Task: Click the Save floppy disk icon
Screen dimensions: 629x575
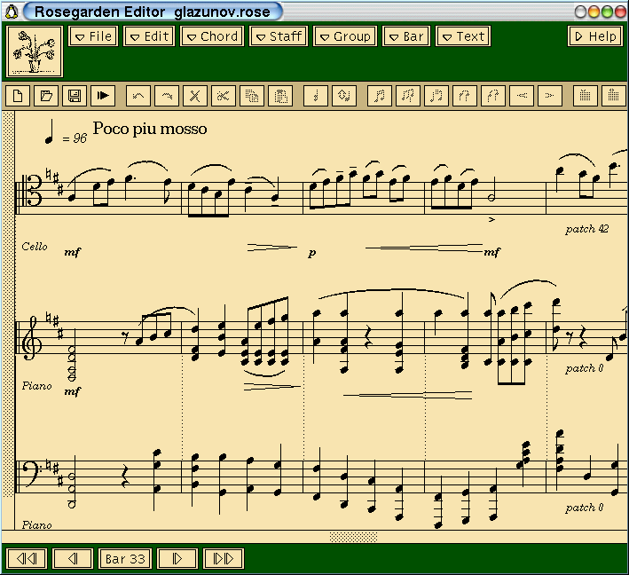Action: [75, 96]
